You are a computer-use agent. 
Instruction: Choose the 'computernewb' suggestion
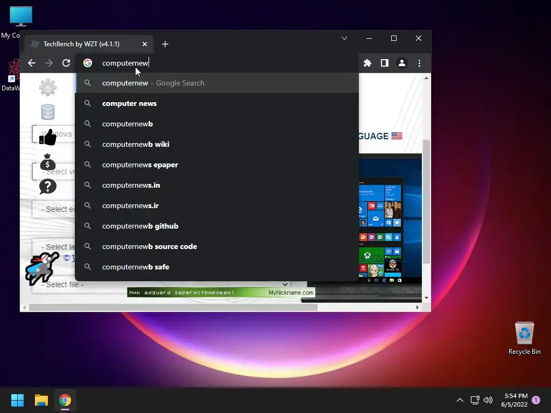point(217,124)
